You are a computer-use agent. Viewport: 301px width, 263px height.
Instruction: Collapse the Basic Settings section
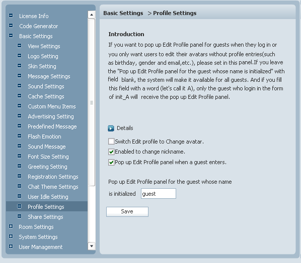click(11, 36)
